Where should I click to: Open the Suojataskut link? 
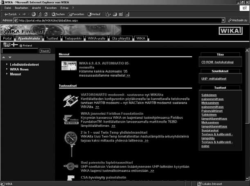[210, 131]
